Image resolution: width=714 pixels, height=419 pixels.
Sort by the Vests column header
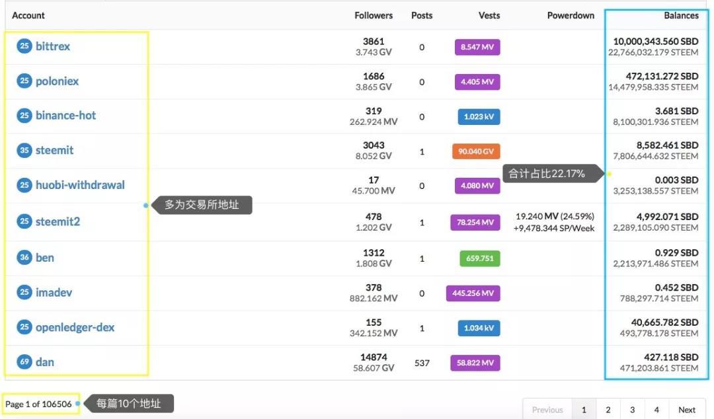[x=489, y=15]
